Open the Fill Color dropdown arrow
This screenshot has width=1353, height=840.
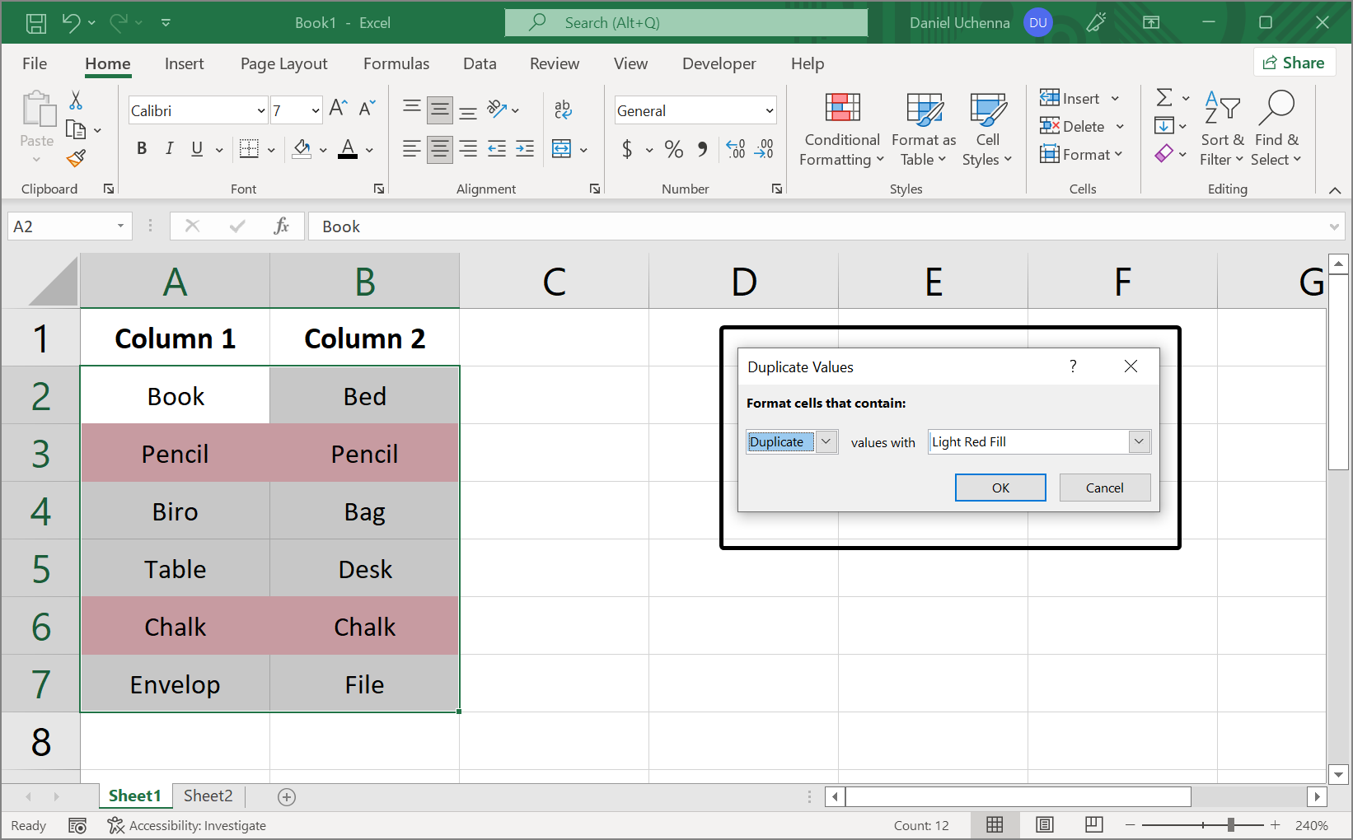coord(322,150)
